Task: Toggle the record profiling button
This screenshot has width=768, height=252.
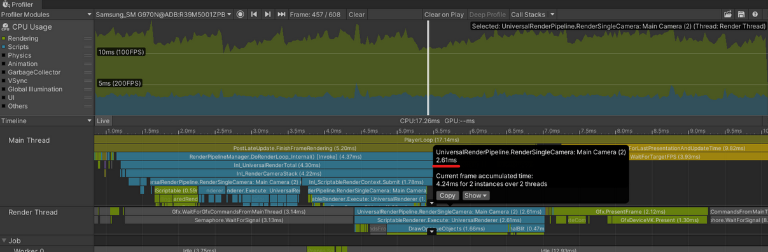Action: pyautogui.click(x=240, y=14)
